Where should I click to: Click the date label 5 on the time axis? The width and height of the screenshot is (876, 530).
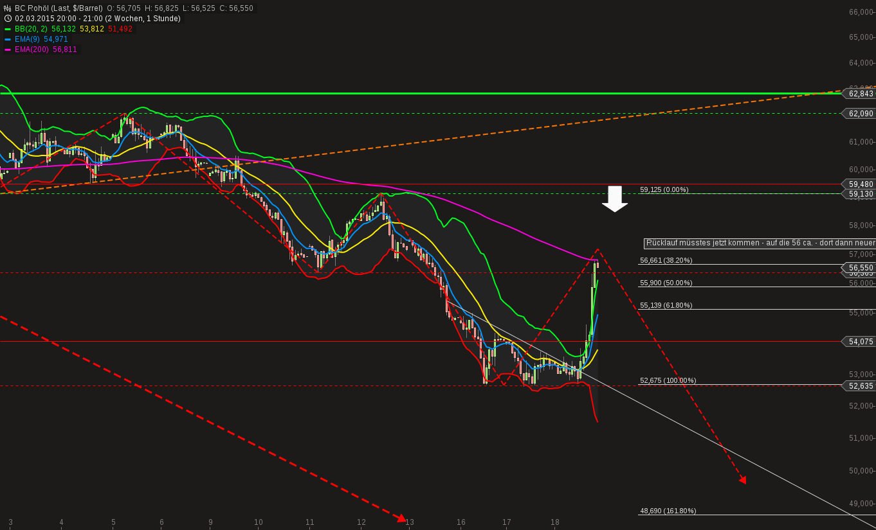click(x=113, y=522)
